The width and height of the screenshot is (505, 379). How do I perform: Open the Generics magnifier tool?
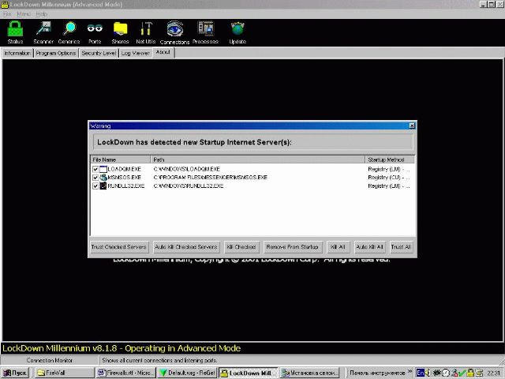[x=69, y=32]
